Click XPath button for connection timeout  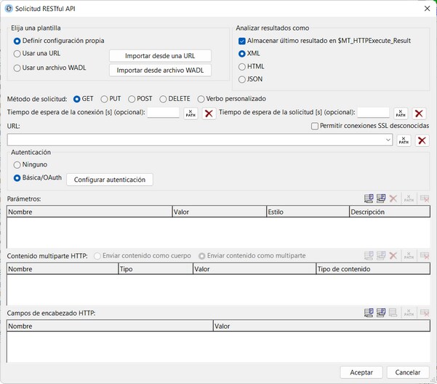(191, 113)
